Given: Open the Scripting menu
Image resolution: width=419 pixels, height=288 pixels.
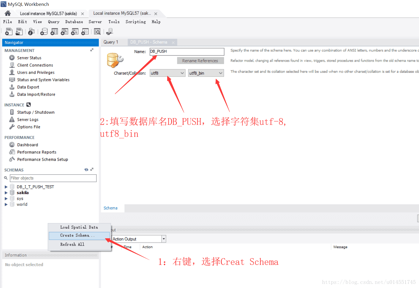Looking at the screenshot, I should 136,22.
